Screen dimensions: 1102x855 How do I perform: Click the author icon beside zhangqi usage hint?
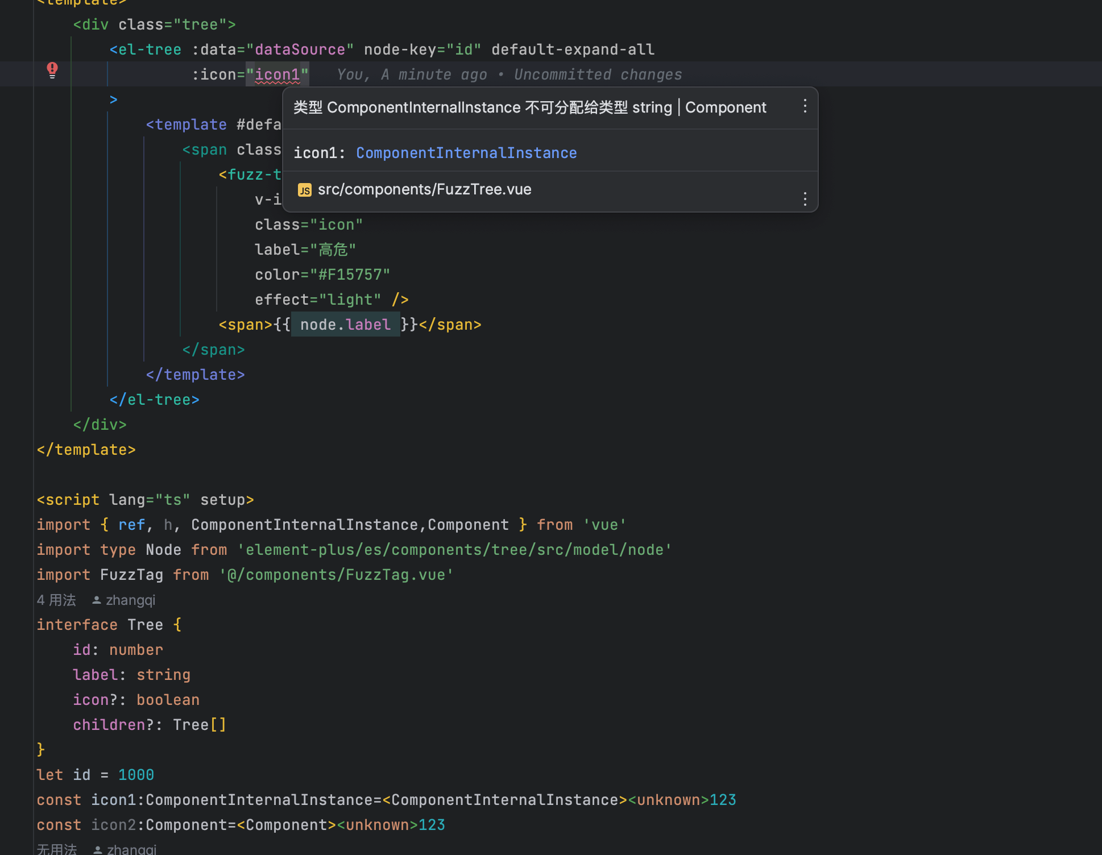pyautogui.click(x=96, y=600)
